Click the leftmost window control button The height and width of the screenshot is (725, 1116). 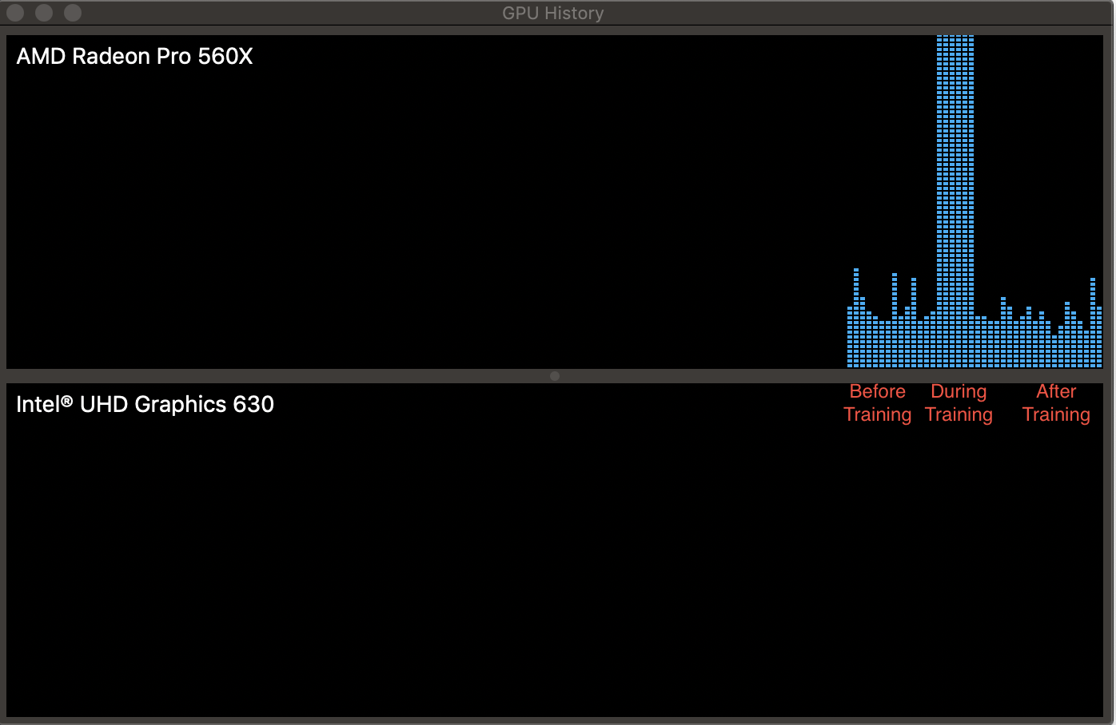tap(14, 13)
